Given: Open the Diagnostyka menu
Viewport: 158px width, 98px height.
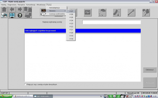Looking at the screenshot, I should click(x=12, y=5).
